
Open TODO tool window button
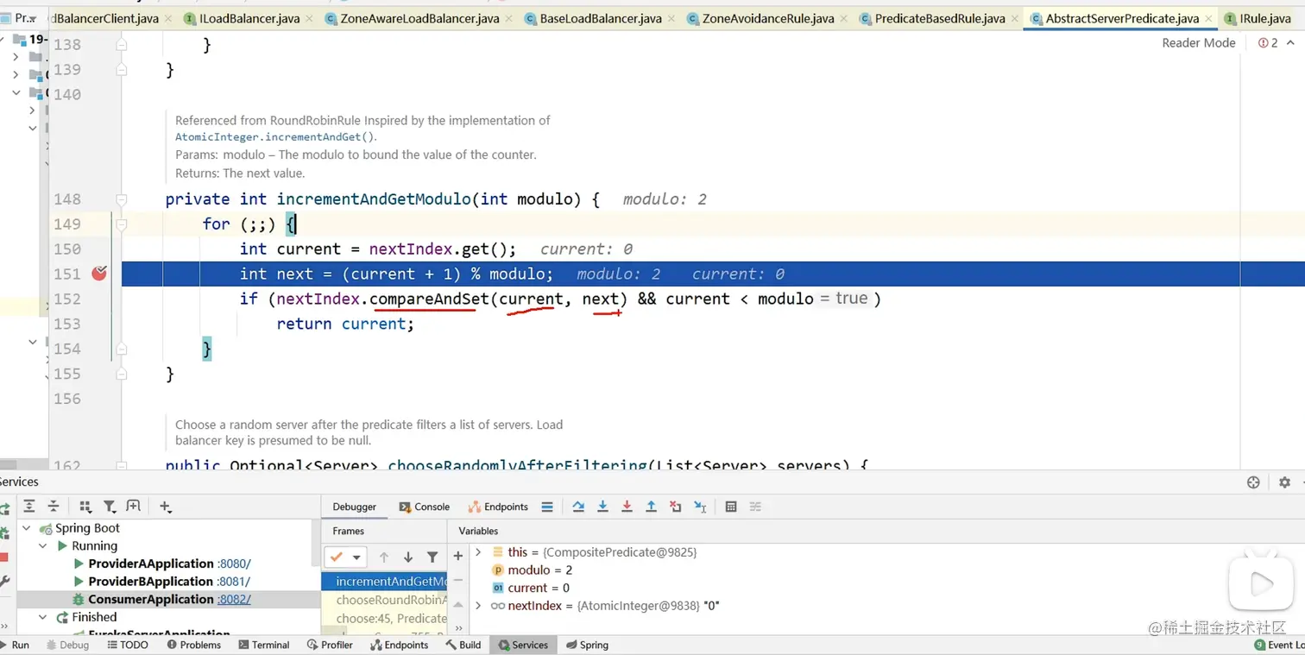(x=126, y=645)
